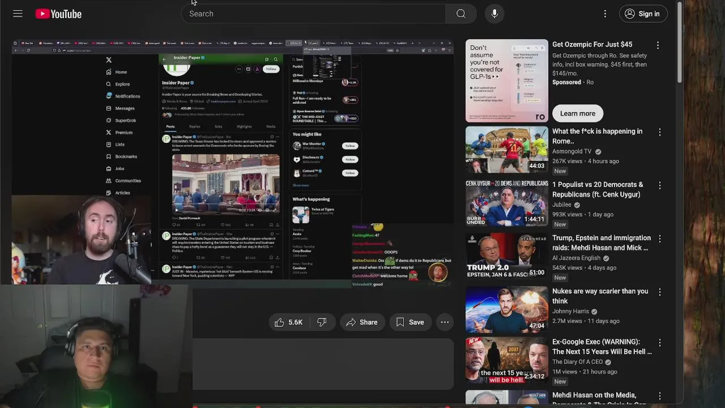Open the Ex-Google Exec video thumbnail
Image resolution: width=725 pixels, height=408 pixels.
507,360
